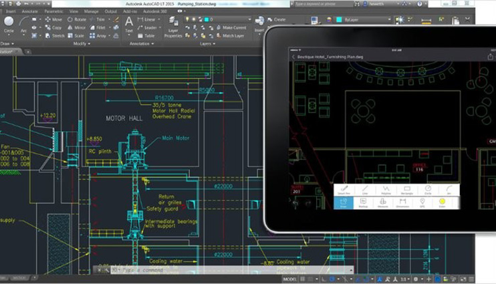496x284 pixels.
Task: Tap the share icon on tablet header
Action: 490,57
